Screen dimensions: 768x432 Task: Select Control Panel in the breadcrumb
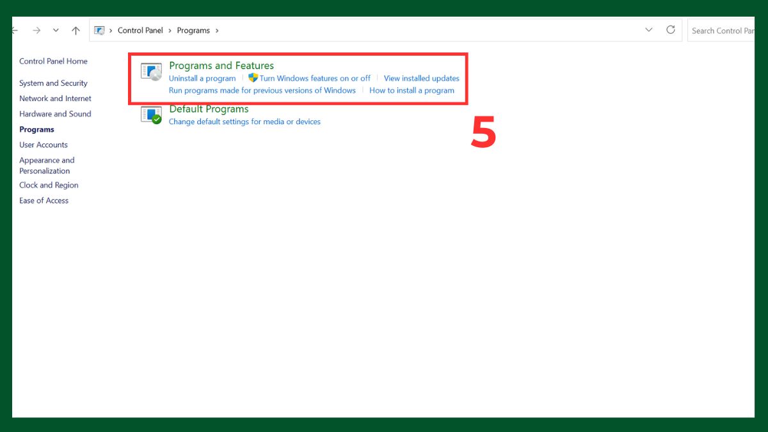pyautogui.click(x=140, y=31)
